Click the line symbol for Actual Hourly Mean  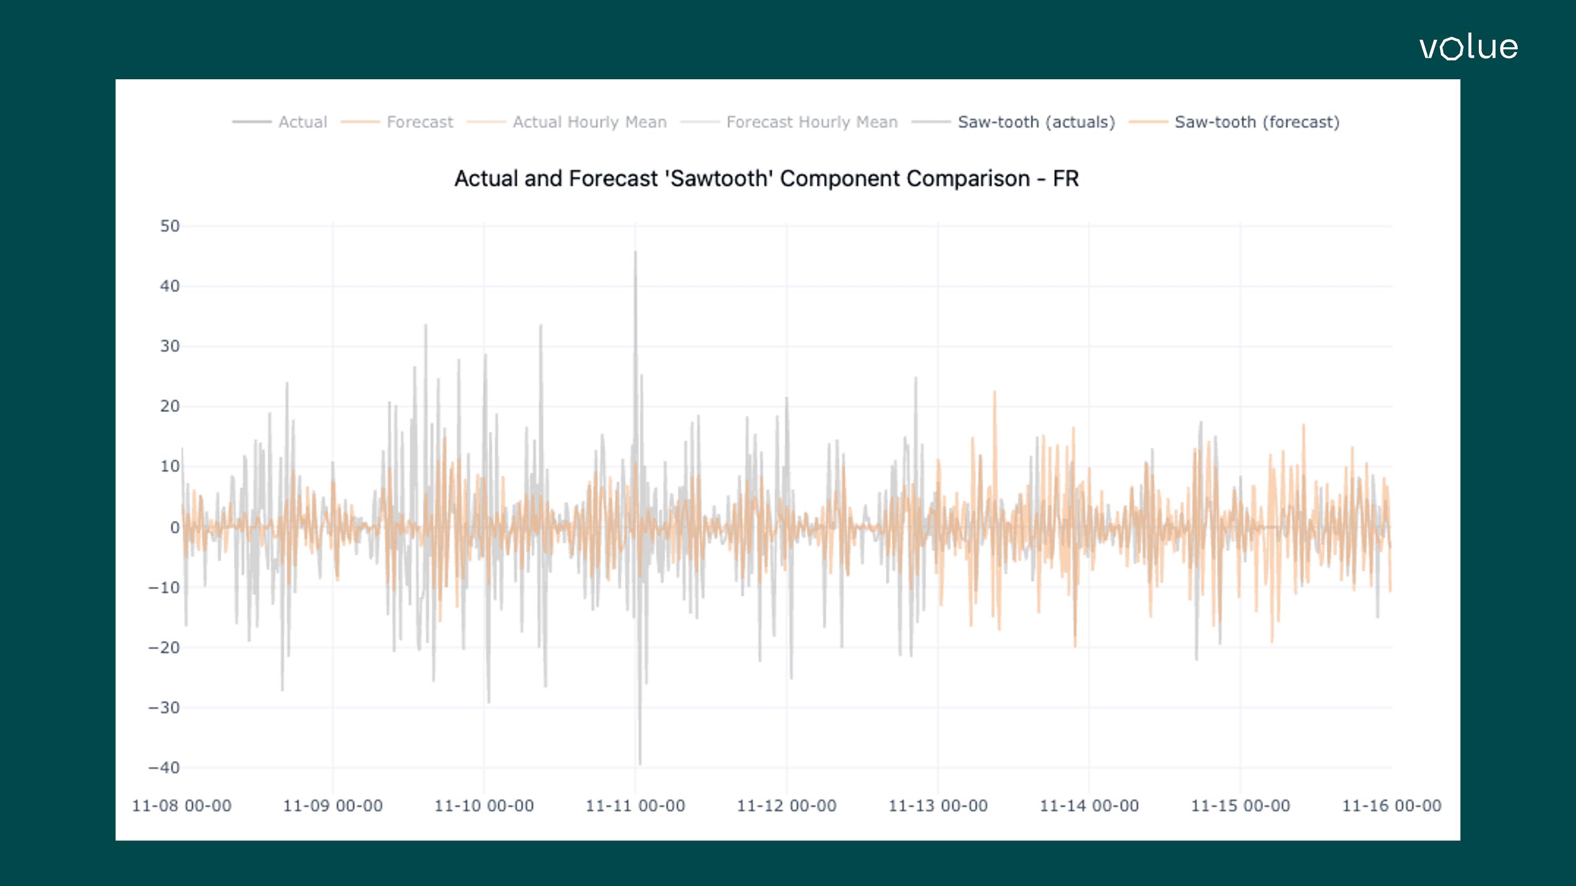486,122
